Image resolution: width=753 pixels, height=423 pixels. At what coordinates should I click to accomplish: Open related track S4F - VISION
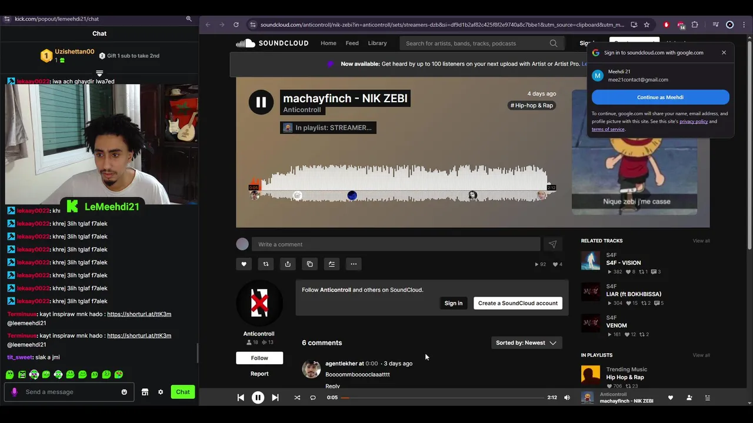[624, 263]
